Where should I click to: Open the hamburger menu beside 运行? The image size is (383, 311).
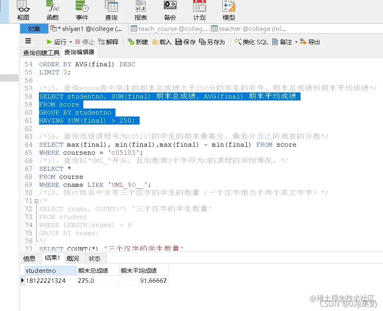click(28, 41)
